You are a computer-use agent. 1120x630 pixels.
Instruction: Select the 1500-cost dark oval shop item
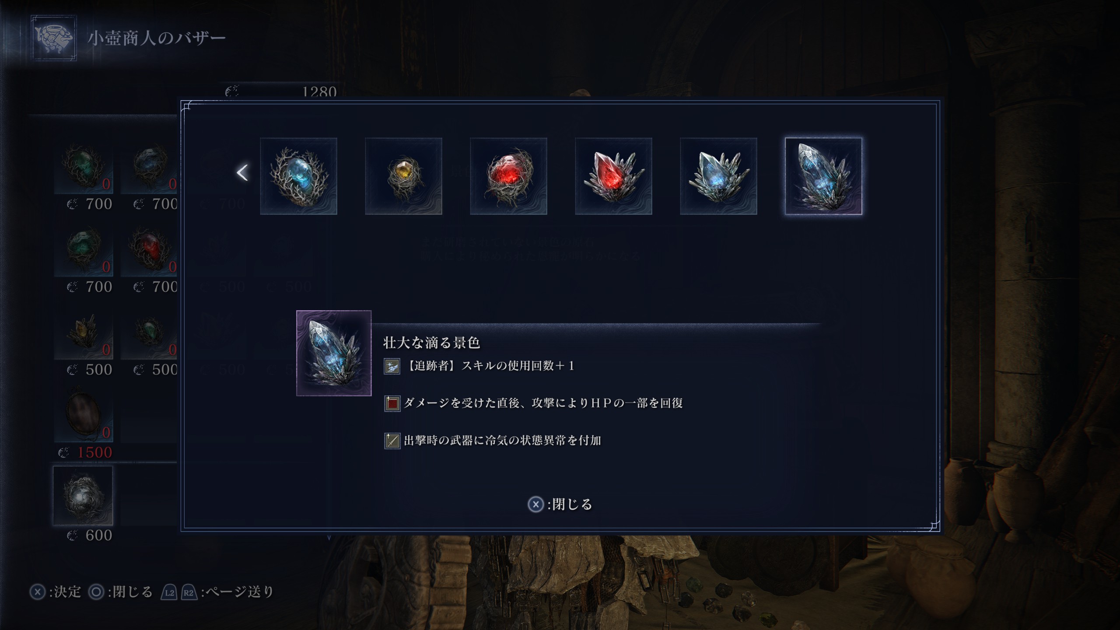(x=83, y=413)
